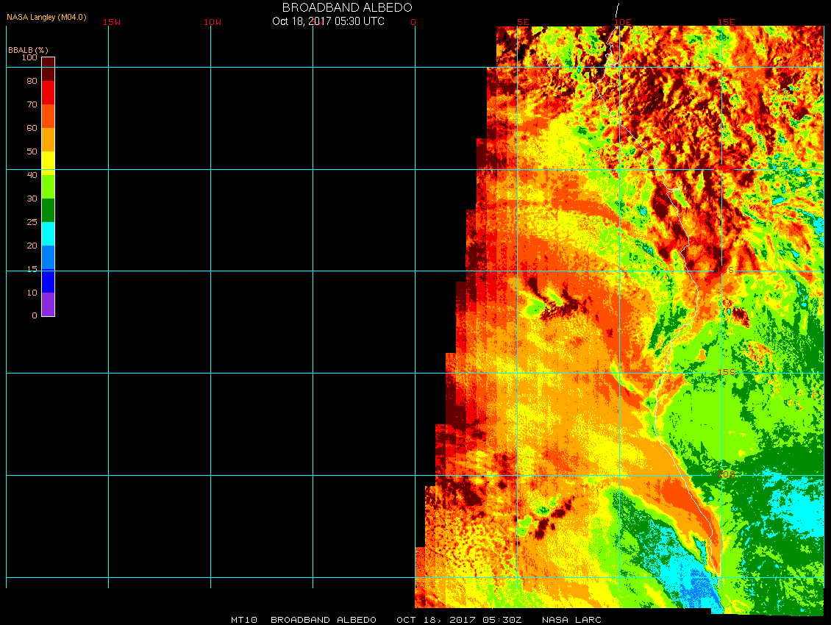Click the cyan 20-25 colorbar segment
Image resolution: width=831 pixels, height=625 pixels.
tap(49, 234)
